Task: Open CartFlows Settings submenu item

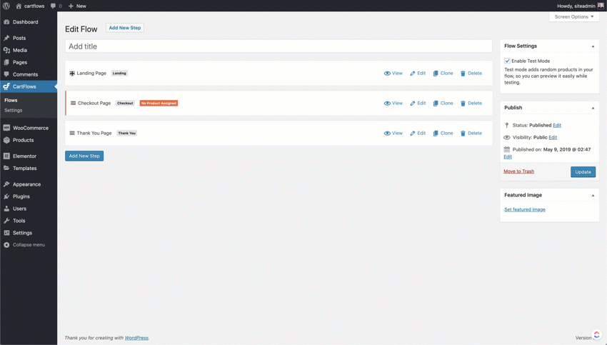Action: [13, 110]
